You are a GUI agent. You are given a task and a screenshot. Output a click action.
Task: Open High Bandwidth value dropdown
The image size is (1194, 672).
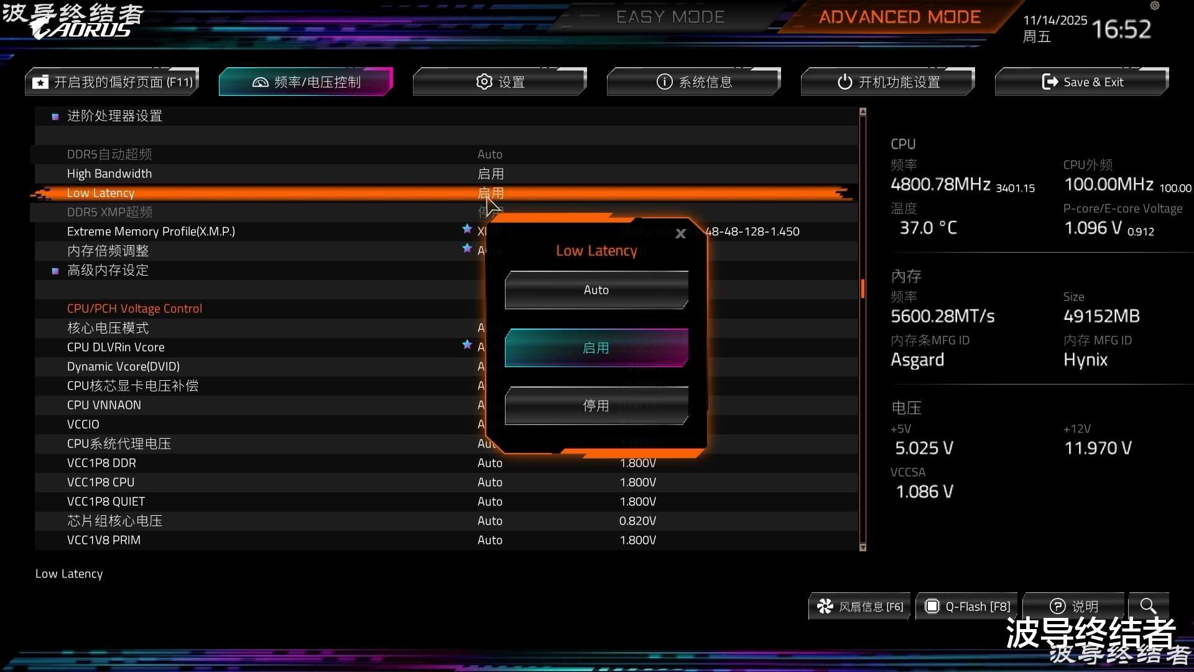(x=490, y=174)
